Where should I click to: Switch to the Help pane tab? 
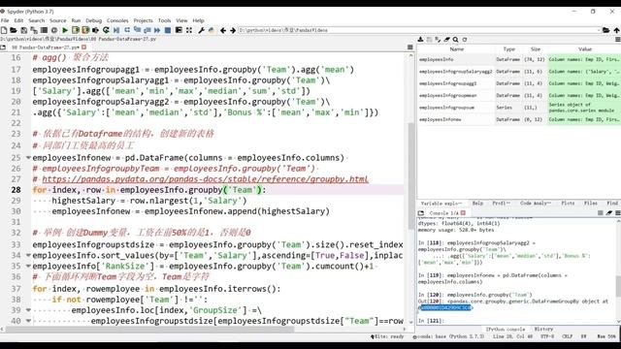pos(477,203)
